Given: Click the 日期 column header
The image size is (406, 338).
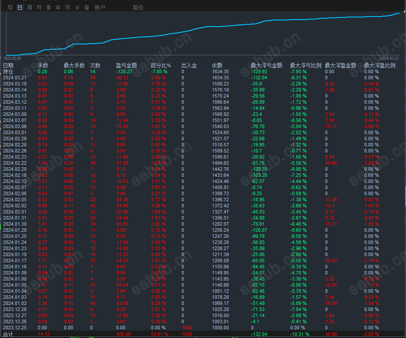Looking at the screenshot, I should tap(8, 65).
